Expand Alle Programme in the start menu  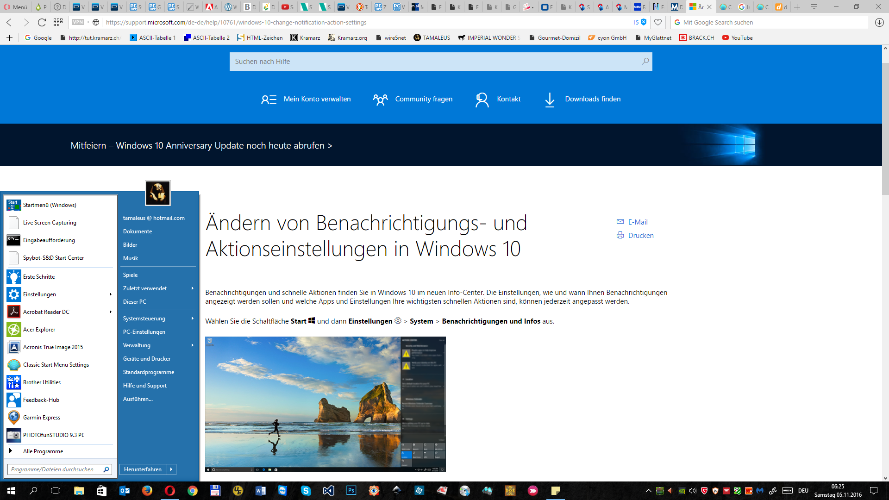pos(43,451)
